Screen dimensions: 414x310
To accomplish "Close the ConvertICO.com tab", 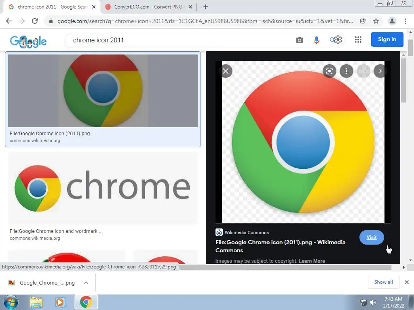I will [190, 7].
